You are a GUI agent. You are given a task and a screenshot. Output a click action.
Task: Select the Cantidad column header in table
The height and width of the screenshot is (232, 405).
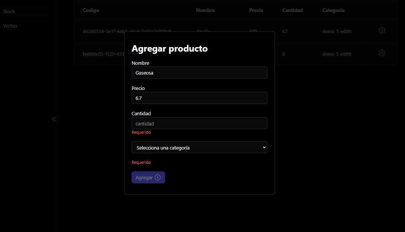[x=292, y=11]
